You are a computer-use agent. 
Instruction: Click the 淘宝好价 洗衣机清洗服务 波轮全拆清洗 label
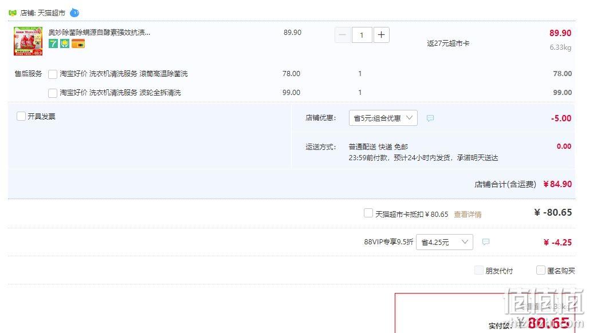[x=120, y=93]
